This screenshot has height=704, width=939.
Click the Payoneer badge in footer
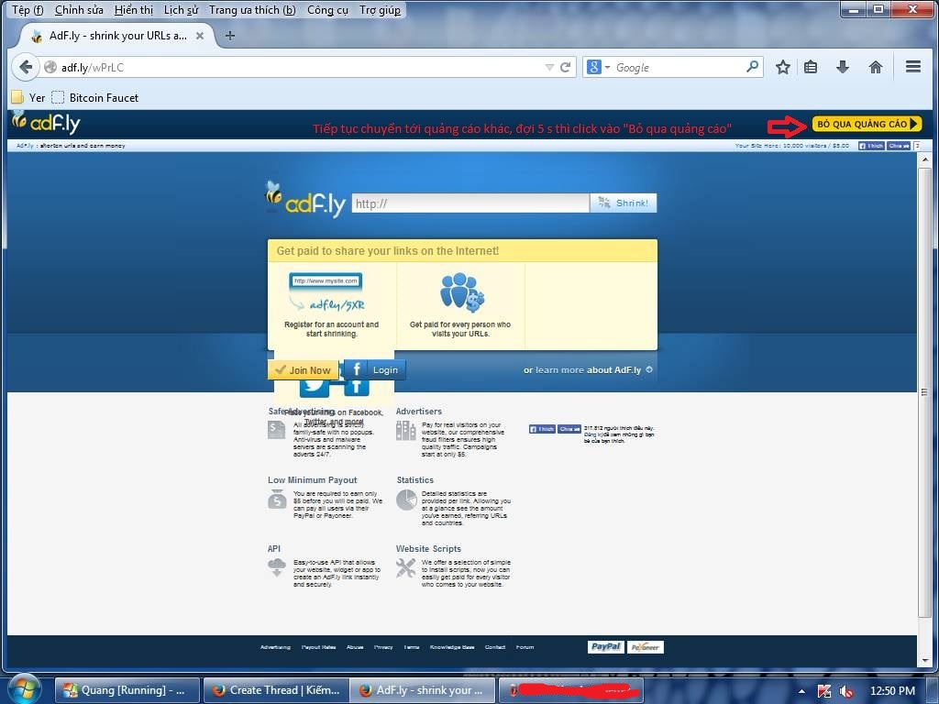pos(645,647)
